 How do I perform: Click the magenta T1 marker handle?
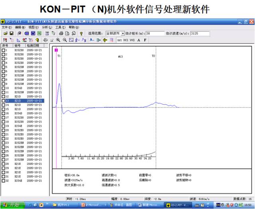[57, 50]
